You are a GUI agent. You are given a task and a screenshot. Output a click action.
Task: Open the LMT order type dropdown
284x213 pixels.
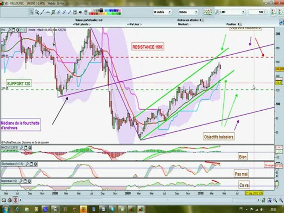tap(233, 12)
